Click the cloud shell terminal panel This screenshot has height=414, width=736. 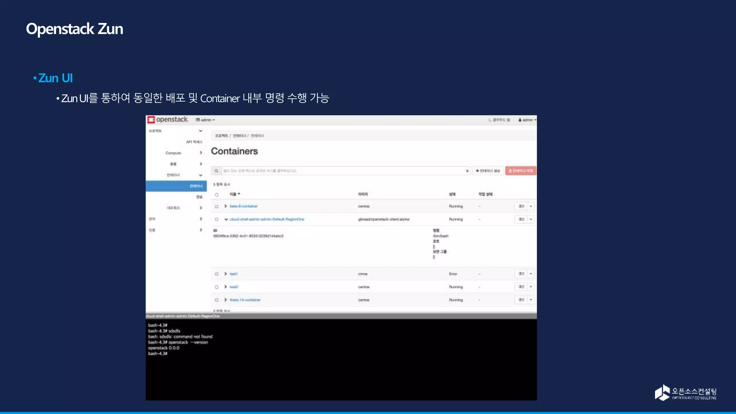pyautogui.click(x=341, y=359)
